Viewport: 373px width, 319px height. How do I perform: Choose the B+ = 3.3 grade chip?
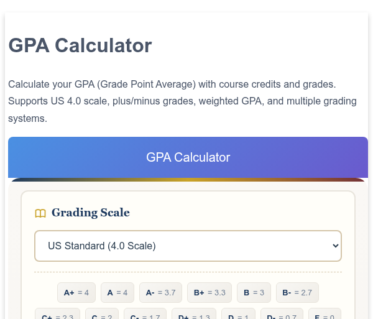pyautogui.click(x=210, y=293)
